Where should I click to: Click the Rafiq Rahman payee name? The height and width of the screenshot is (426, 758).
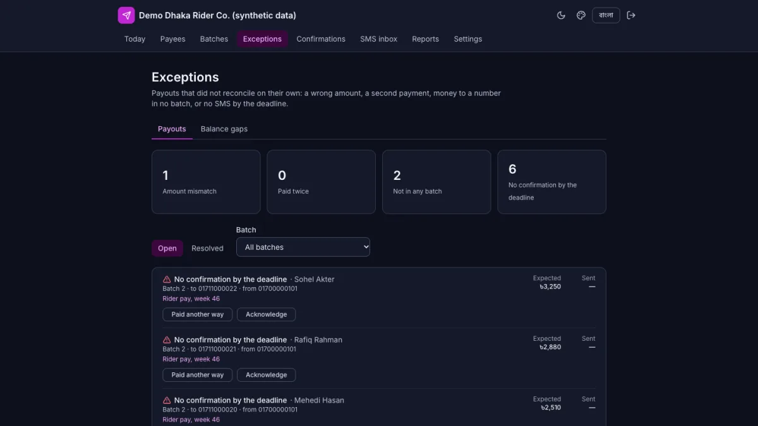click(318, 340)
